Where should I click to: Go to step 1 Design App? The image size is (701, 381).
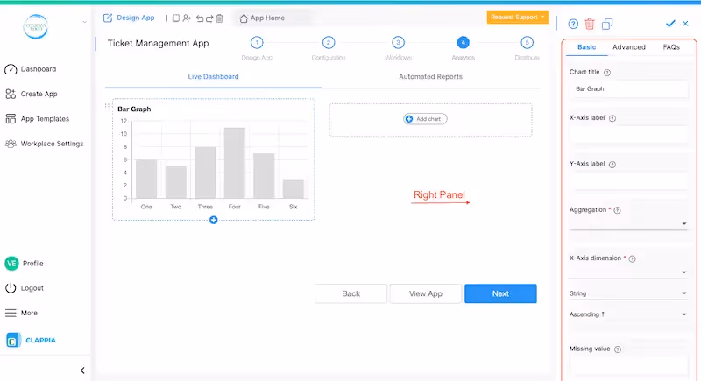[x=257, y=43]
